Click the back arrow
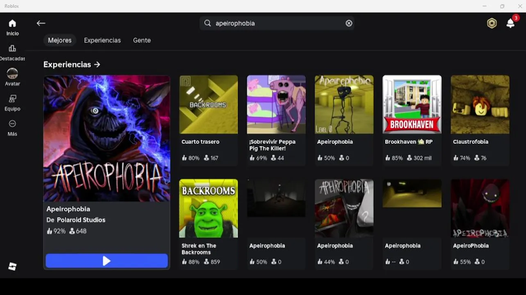526x295 pixels. [x=41, y=23]
